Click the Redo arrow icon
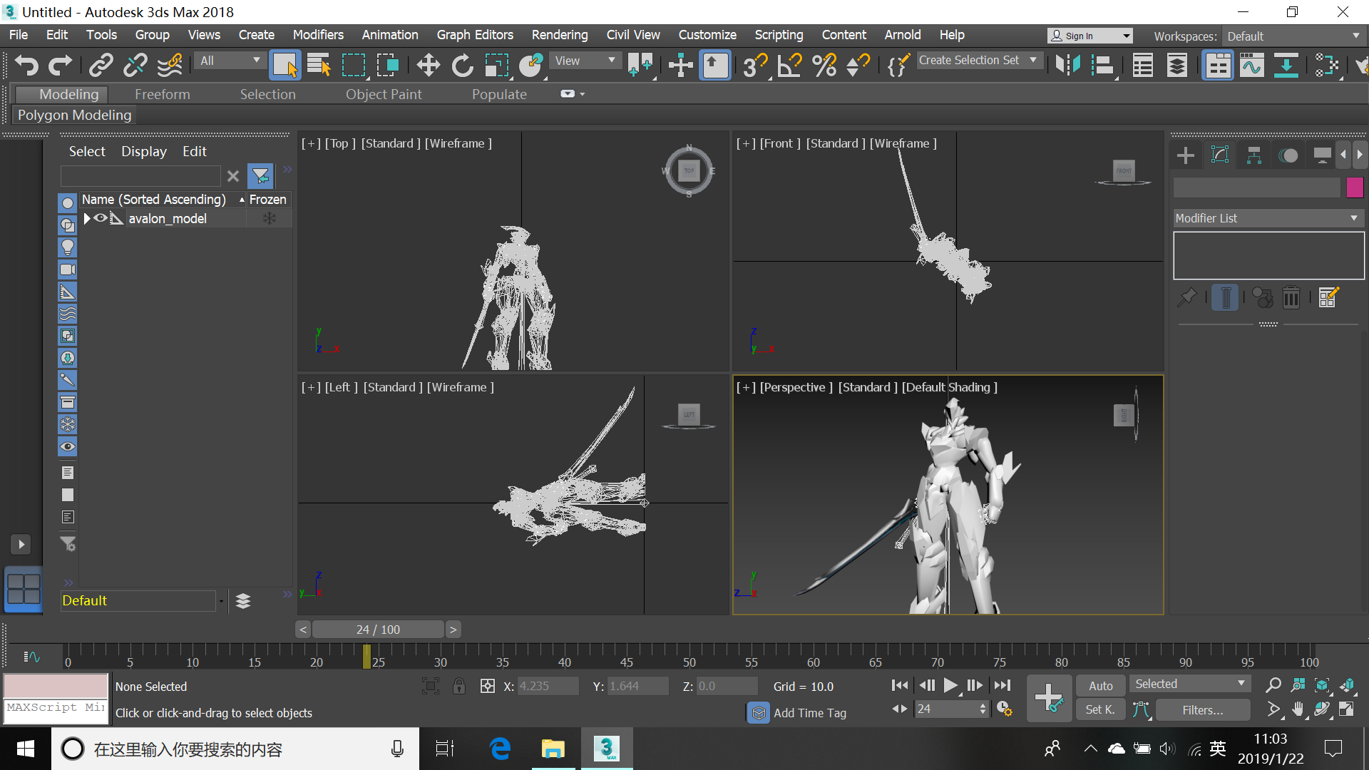Viewport: 1369px width, 770px height. pos(61,65)
